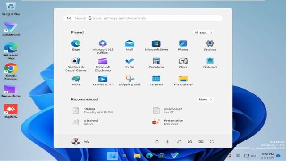286x161 pixels.
Task: Open the Search icon on taskbar
Action: [125, 156]
